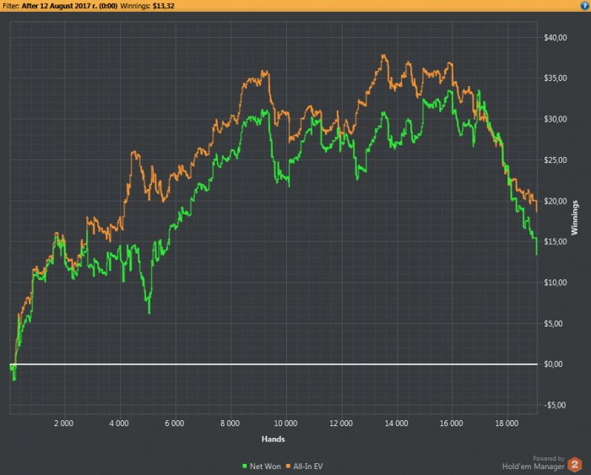Click the blue help icon in the header

(x=584, y=5)
